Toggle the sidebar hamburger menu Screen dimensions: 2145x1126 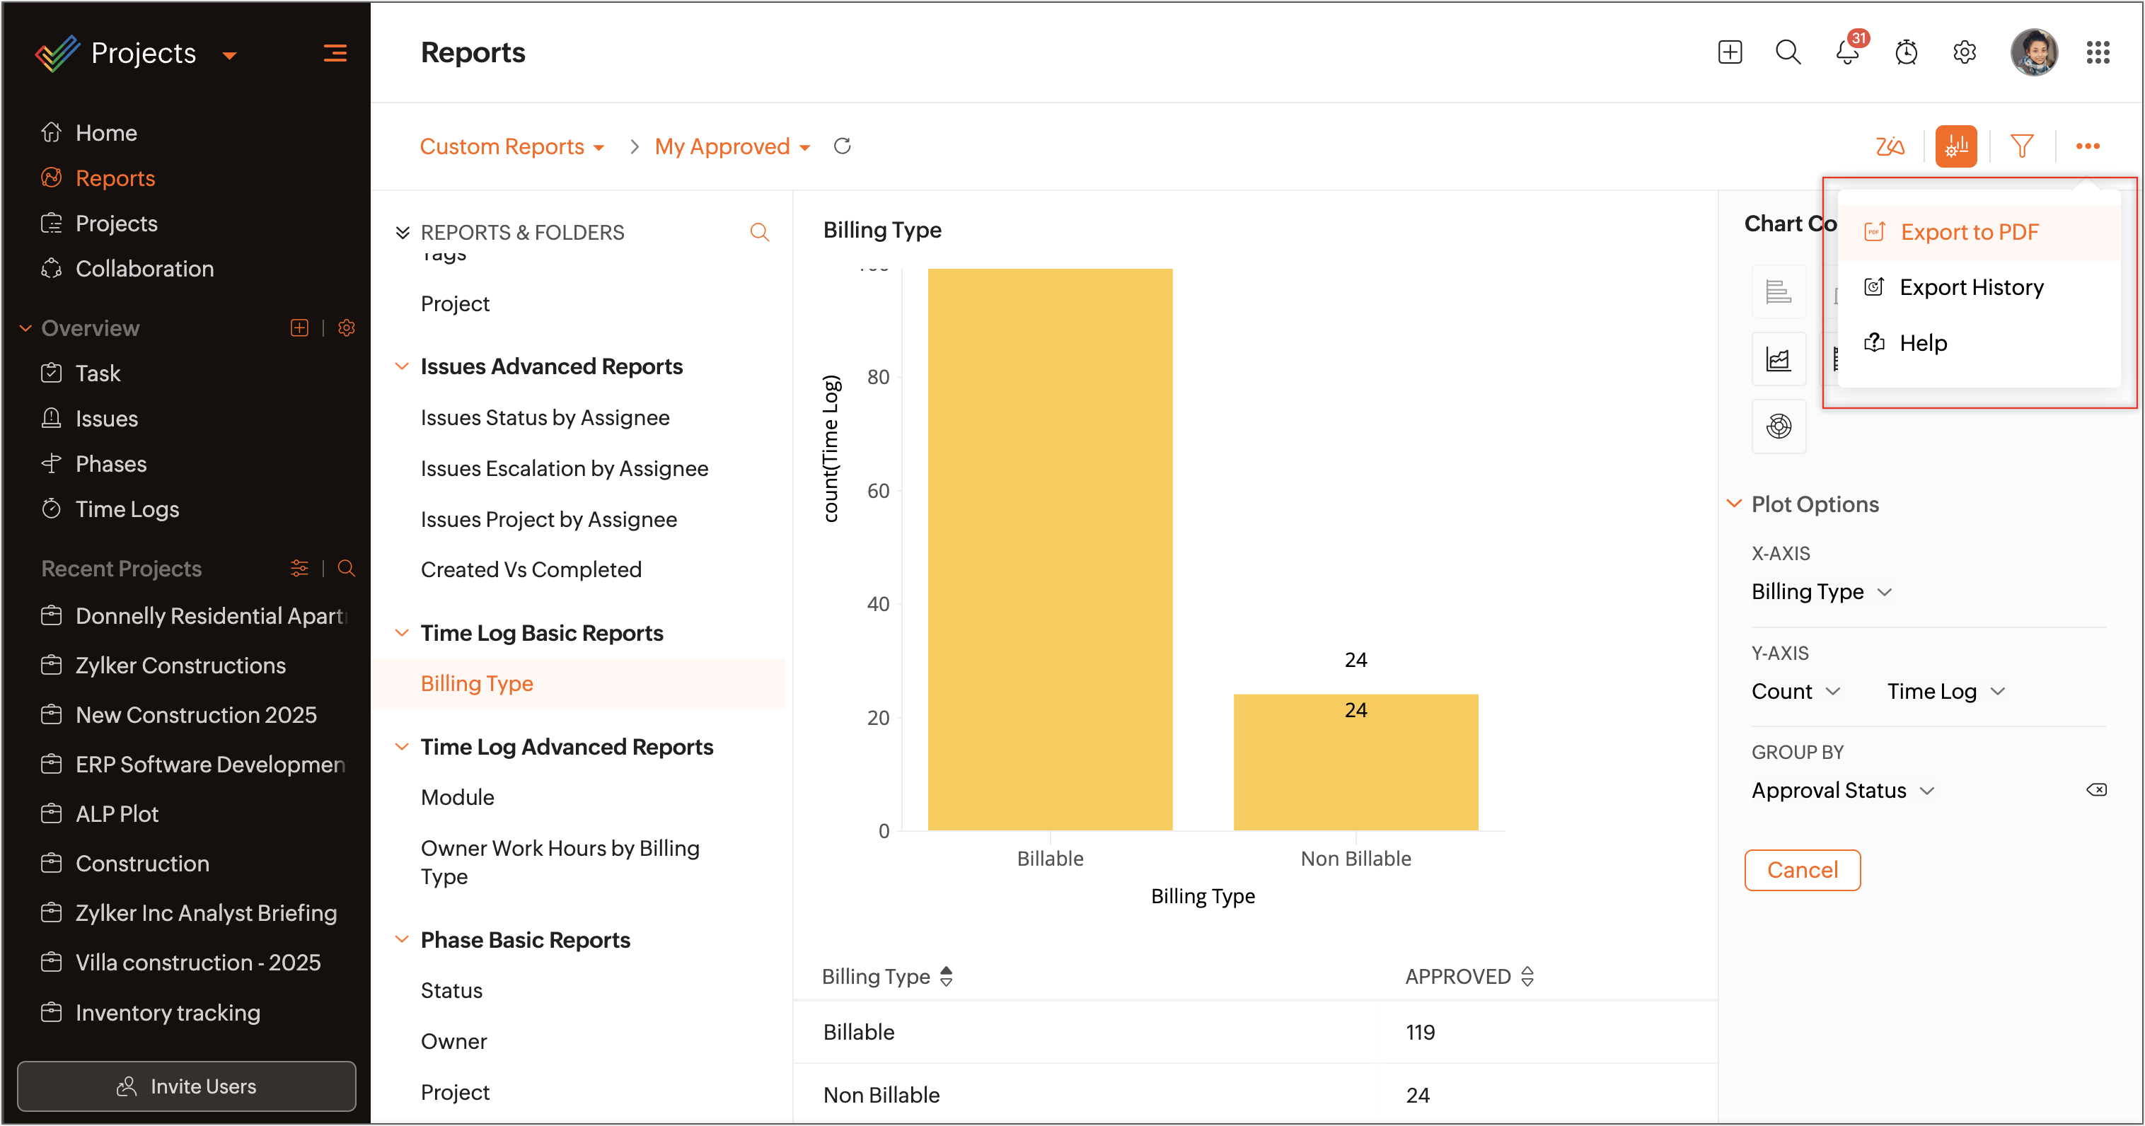coord(335,54)
